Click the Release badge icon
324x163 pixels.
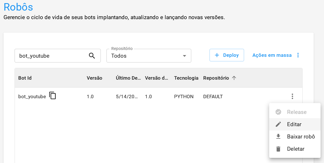pyautogui.click(x=278, y=112)
